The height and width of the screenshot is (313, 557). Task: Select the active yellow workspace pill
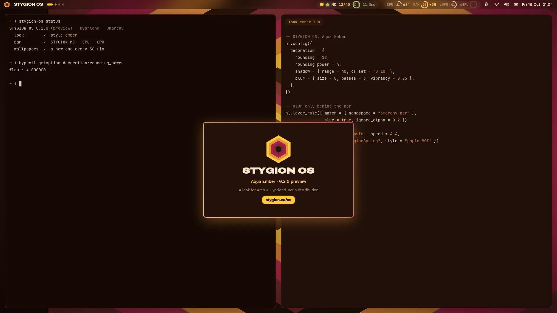point(50,4)
